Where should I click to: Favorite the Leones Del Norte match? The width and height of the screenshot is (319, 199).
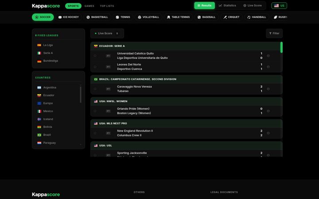click(x=95, y=67)
